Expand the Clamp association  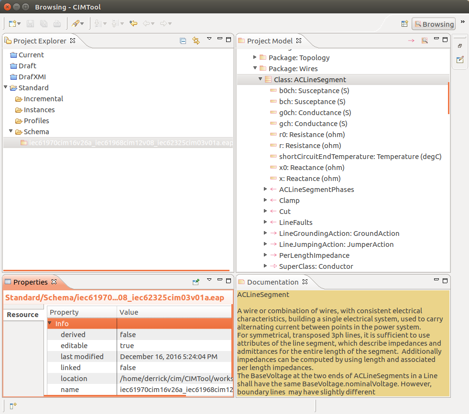pos(265,200)
